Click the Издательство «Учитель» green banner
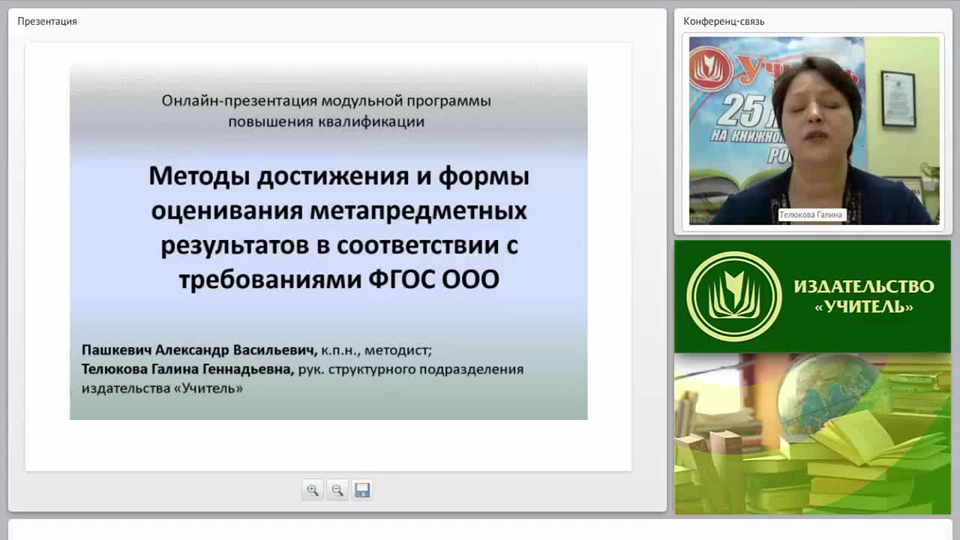 point(812,296)
